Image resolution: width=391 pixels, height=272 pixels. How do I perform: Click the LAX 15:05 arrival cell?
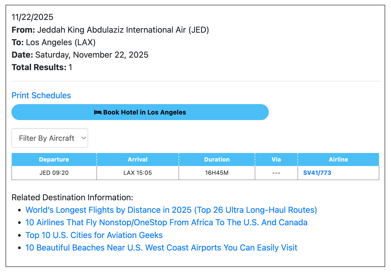click(x=138, y=173)
